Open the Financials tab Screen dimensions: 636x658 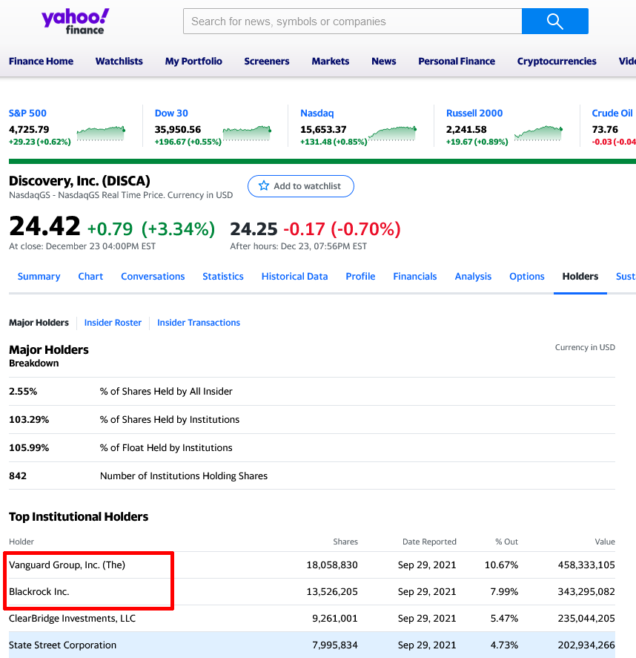[x=415, y=277]
